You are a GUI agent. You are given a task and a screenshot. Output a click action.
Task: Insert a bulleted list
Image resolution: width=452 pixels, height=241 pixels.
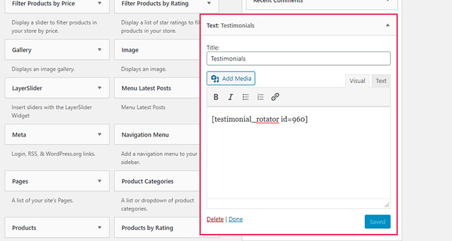click(x=245, y=97)
